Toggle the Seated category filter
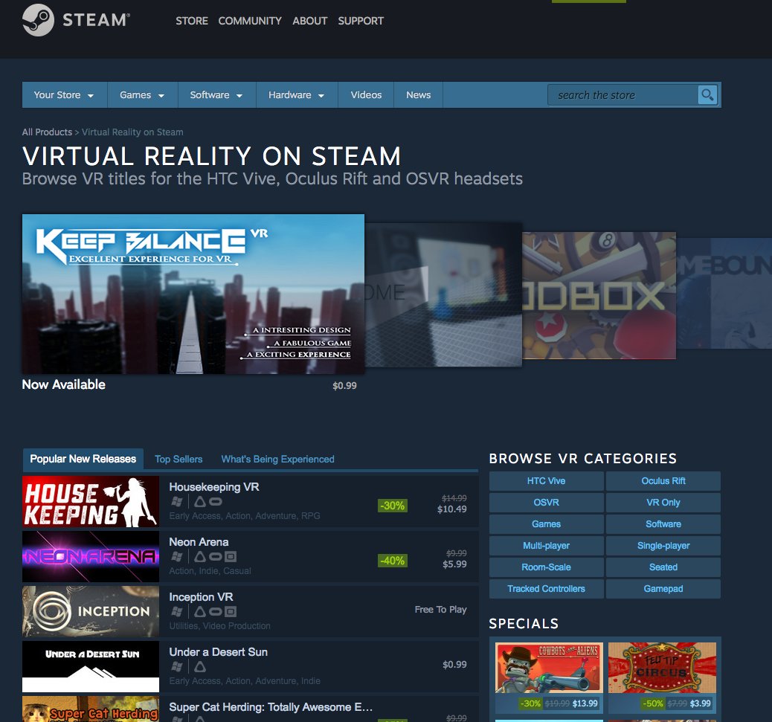The width and height of the screenshot is (772, 722). click(663, 567)
